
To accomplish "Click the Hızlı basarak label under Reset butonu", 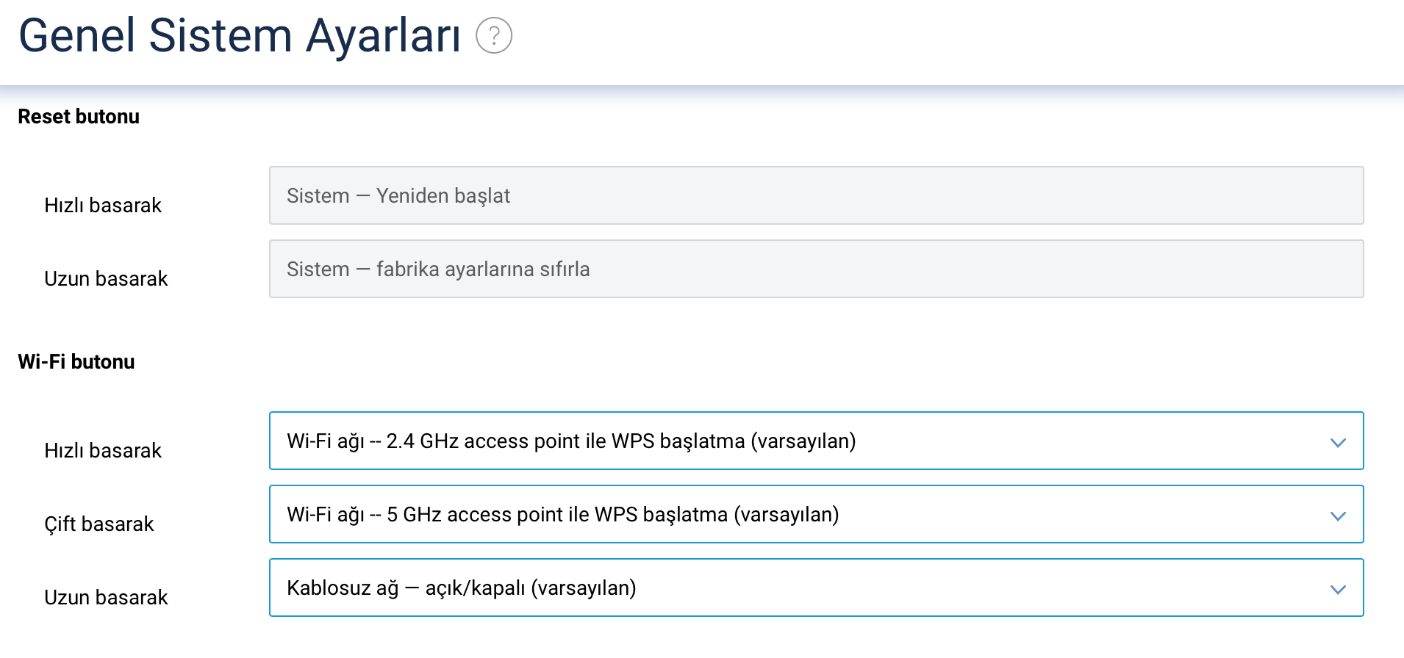I will pos(103,205).
